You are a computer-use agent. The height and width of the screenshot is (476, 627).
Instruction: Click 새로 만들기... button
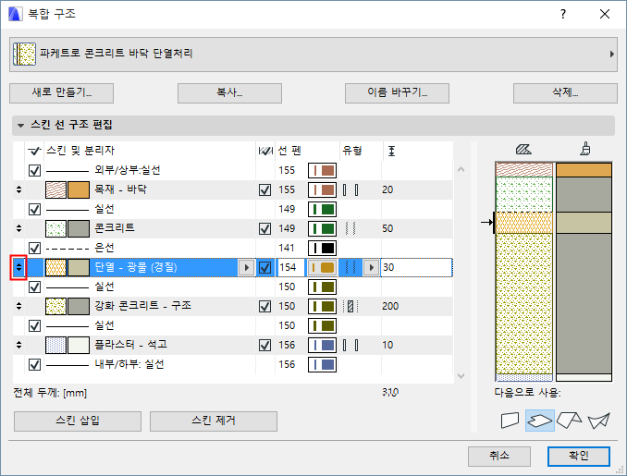pos(62,93)
